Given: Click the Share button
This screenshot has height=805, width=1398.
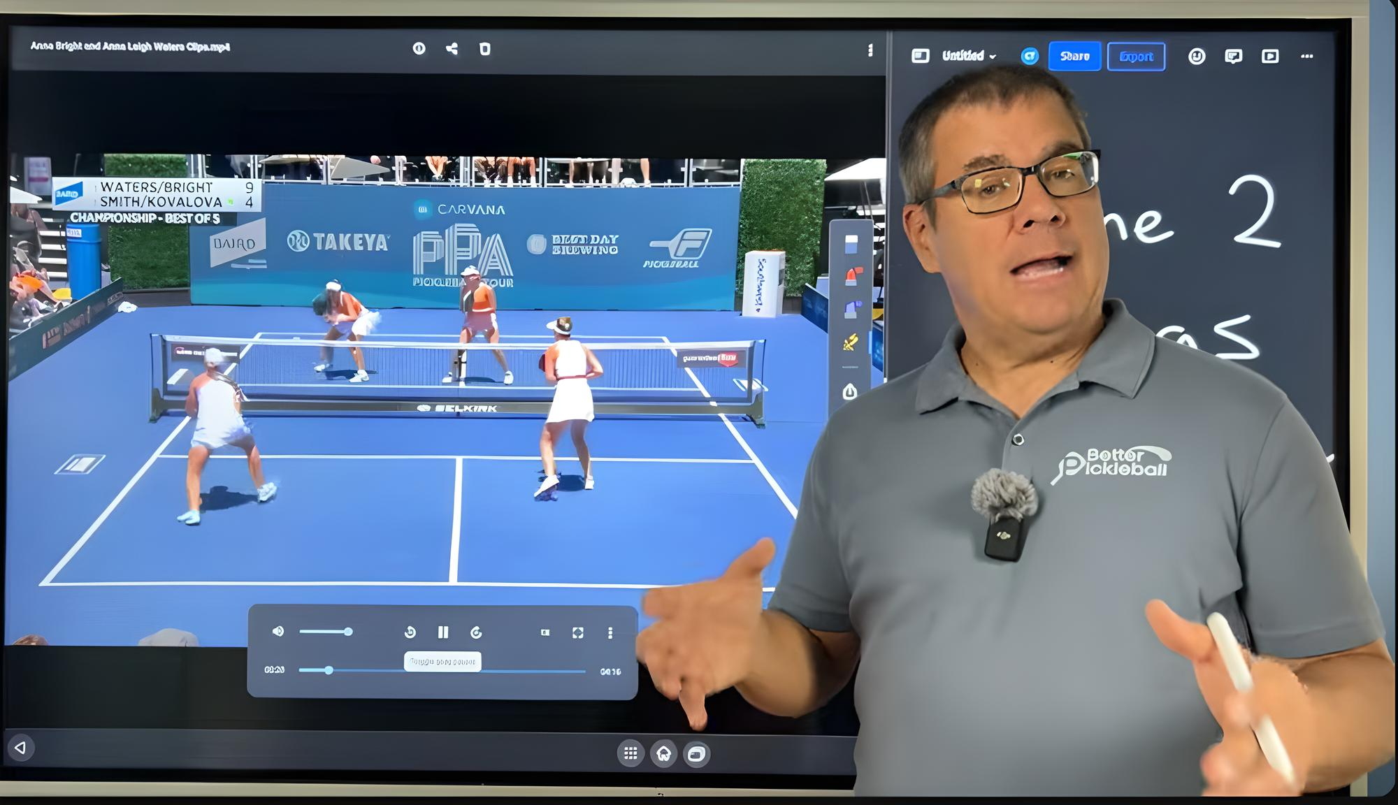Looking at the screenshot, I should (x=1074, y=57).
